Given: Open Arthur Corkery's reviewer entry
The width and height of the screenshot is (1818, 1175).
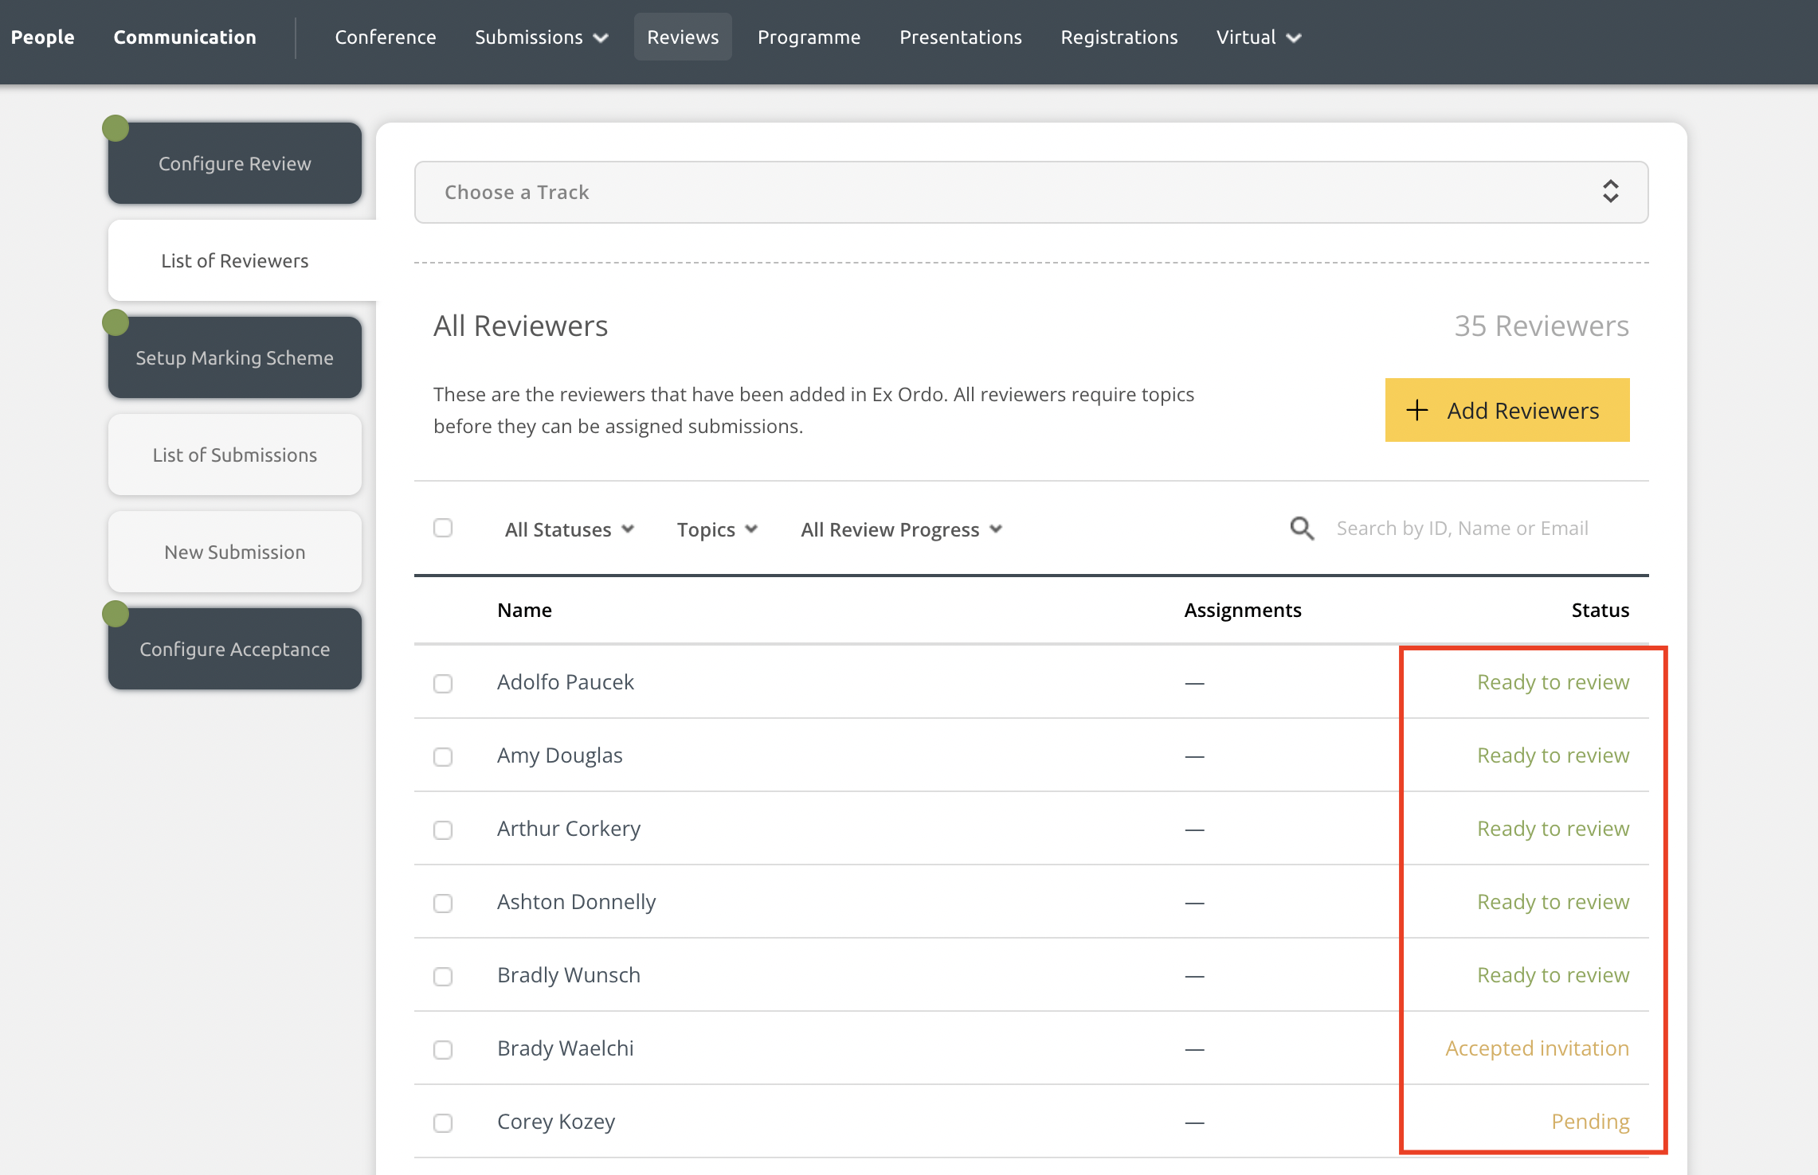Looking at the screenshot, I should 569,829.
